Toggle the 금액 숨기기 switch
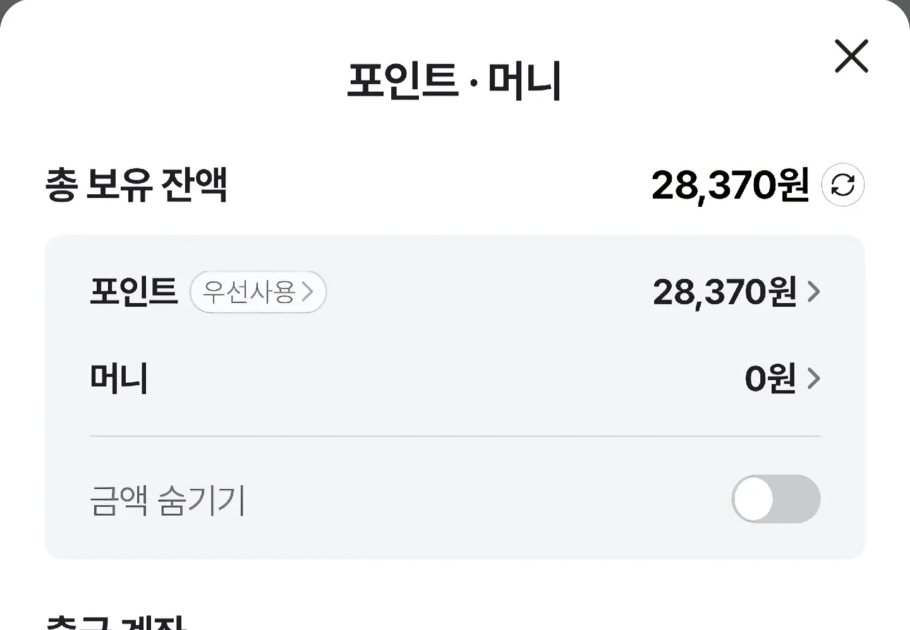The image size is (910, 630). coord(775,499)
